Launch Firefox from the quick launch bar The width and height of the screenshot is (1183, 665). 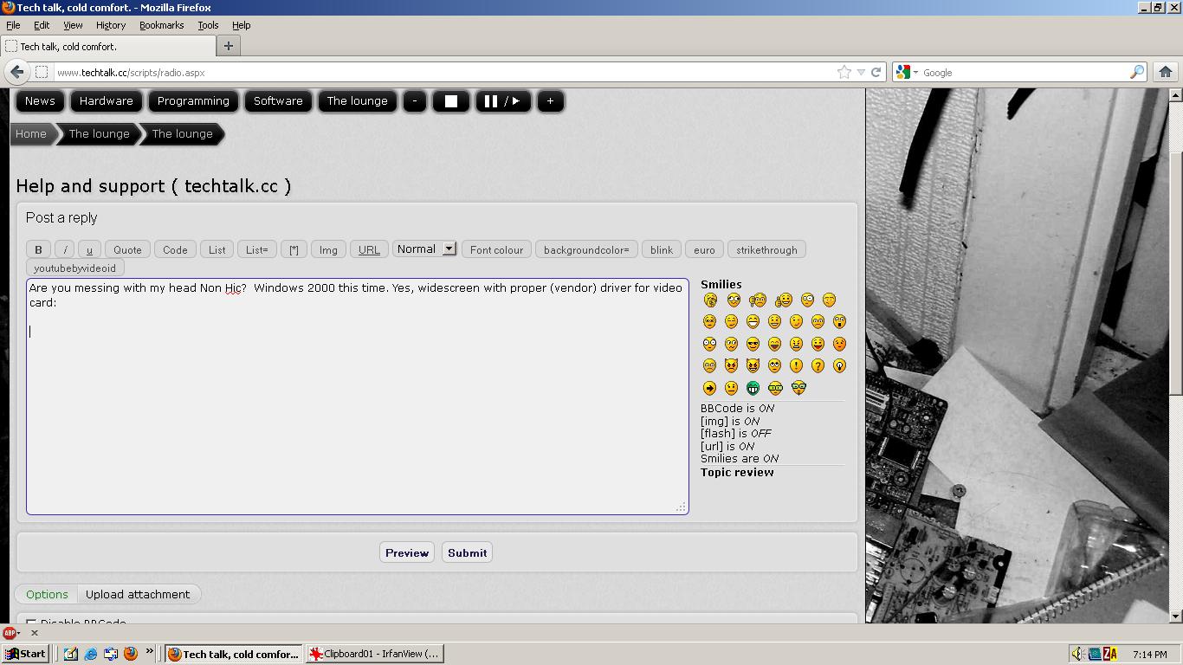(x=131, y=654)
